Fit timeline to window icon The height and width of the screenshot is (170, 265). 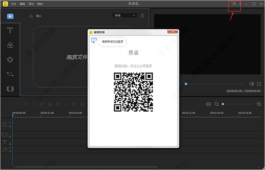point(208,104)
